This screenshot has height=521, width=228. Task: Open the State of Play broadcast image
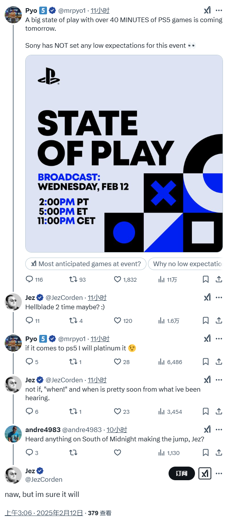(124, 153)
